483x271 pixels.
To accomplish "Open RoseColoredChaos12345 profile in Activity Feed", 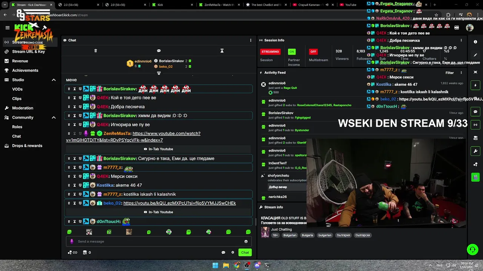I will coord(314,105).
